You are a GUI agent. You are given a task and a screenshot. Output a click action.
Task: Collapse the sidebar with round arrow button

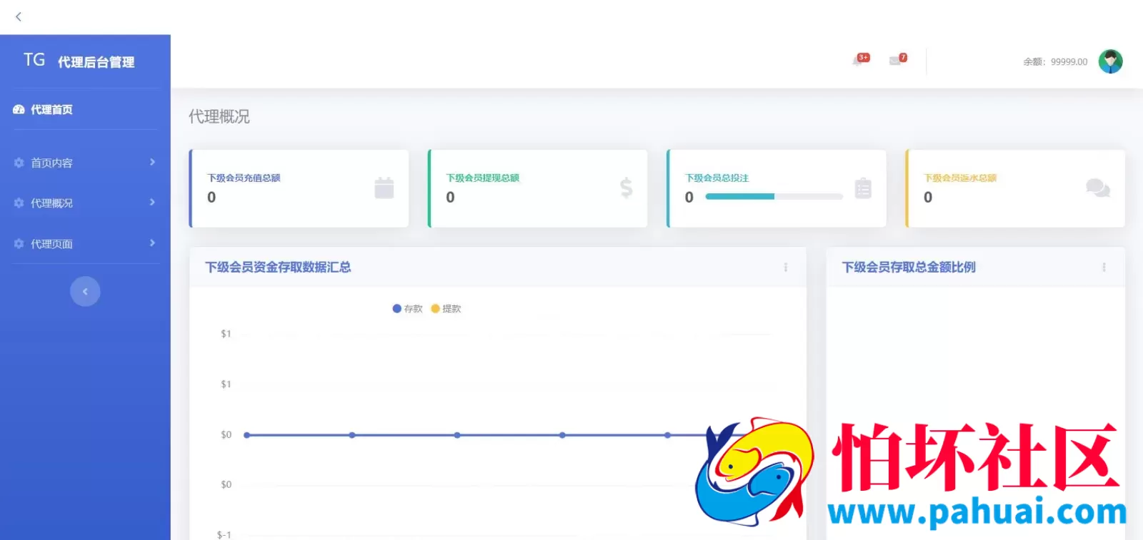coord(85,291)
